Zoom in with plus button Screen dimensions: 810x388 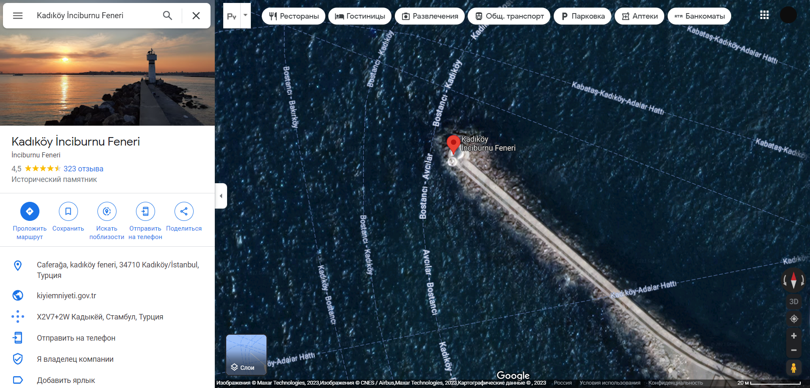click(793, 336)
